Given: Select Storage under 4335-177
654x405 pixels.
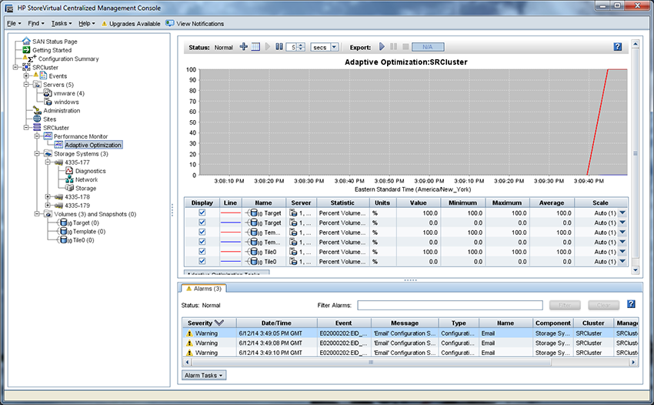Looking at the screenshot, I should (x=85, y=189).
